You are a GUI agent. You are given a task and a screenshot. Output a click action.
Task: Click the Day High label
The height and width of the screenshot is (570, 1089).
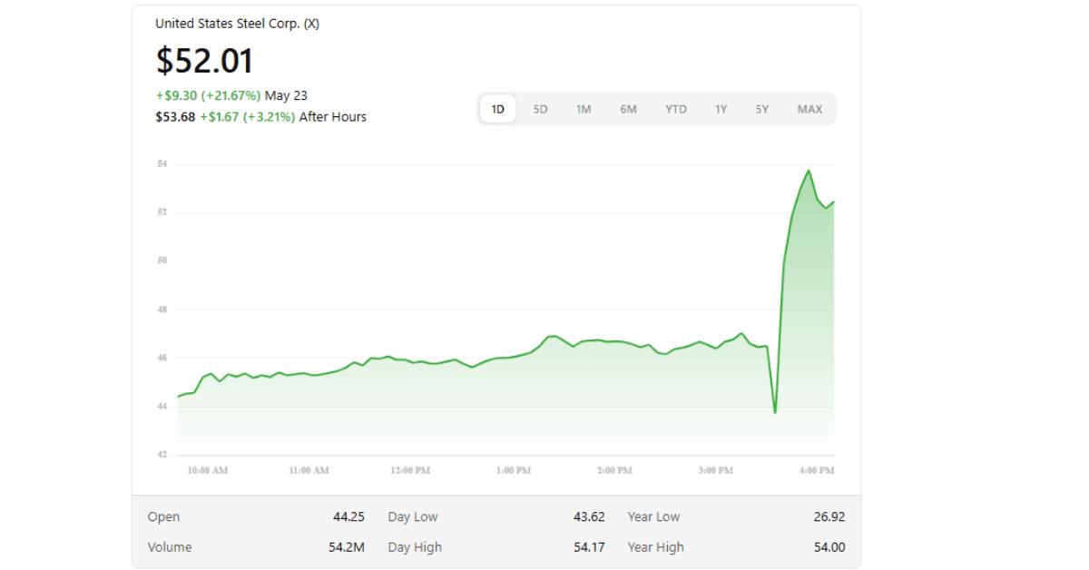tap(415, 547)
